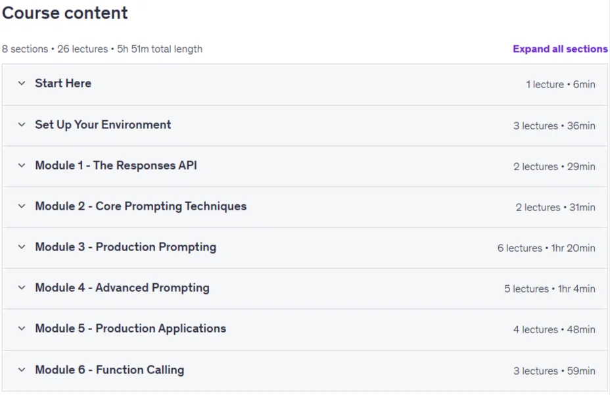Click the Expand all sections link
The width and height of the screenshot is (610, 395).
[560, 49]
